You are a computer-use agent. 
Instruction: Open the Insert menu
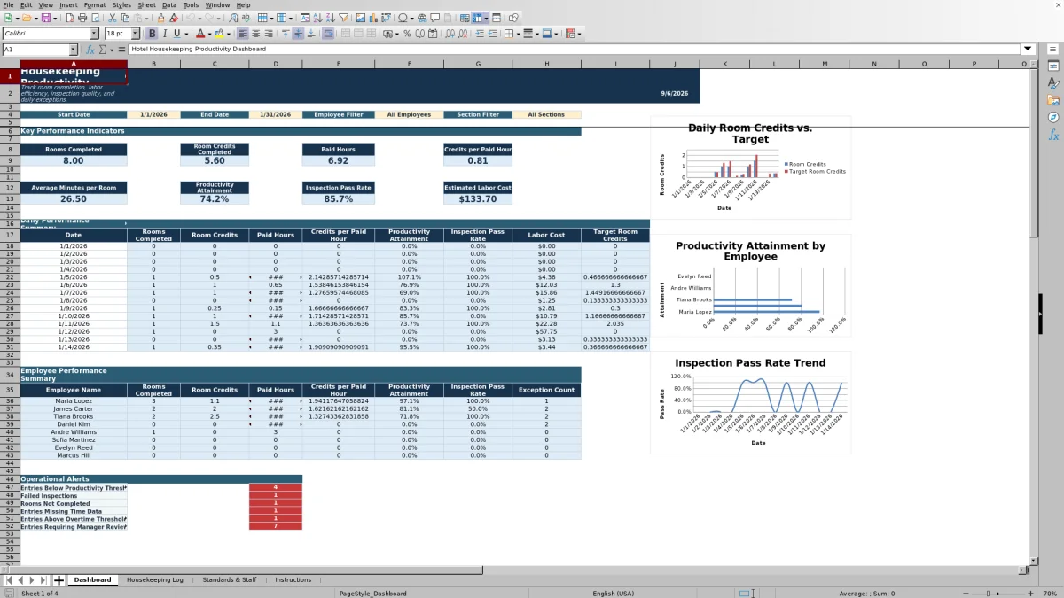pos(68,5)
